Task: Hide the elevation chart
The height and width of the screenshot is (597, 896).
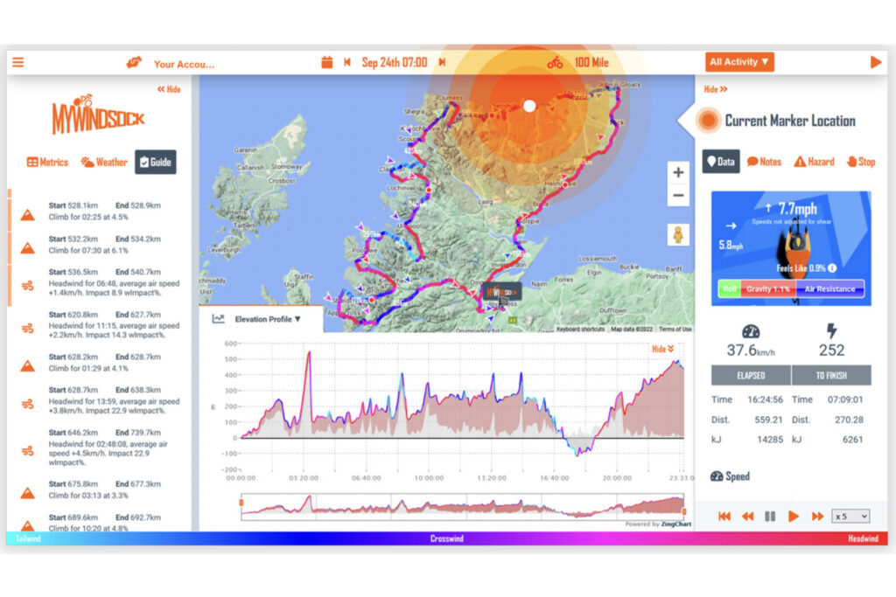Action: pos(663,349)
